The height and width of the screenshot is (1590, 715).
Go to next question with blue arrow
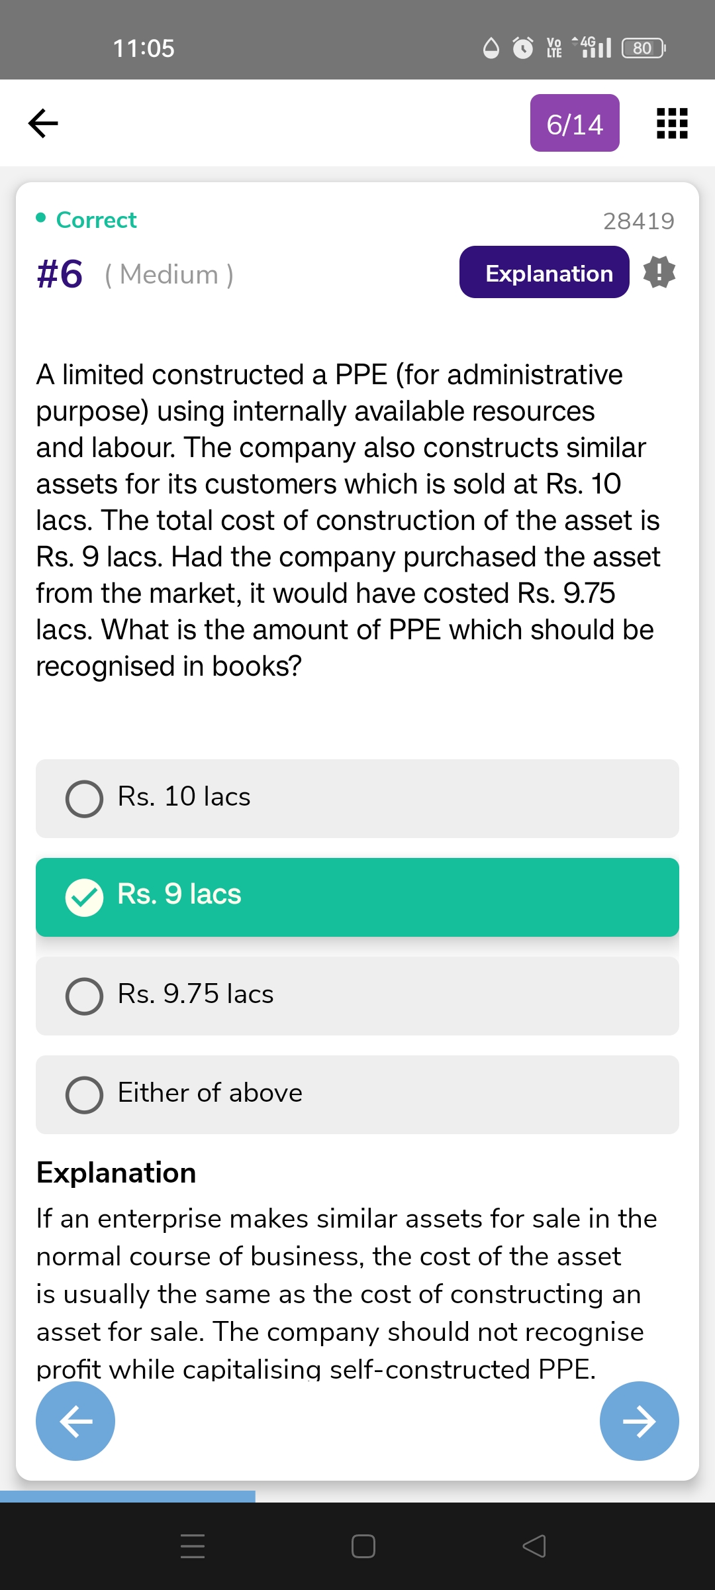[x=639, y=1421]
